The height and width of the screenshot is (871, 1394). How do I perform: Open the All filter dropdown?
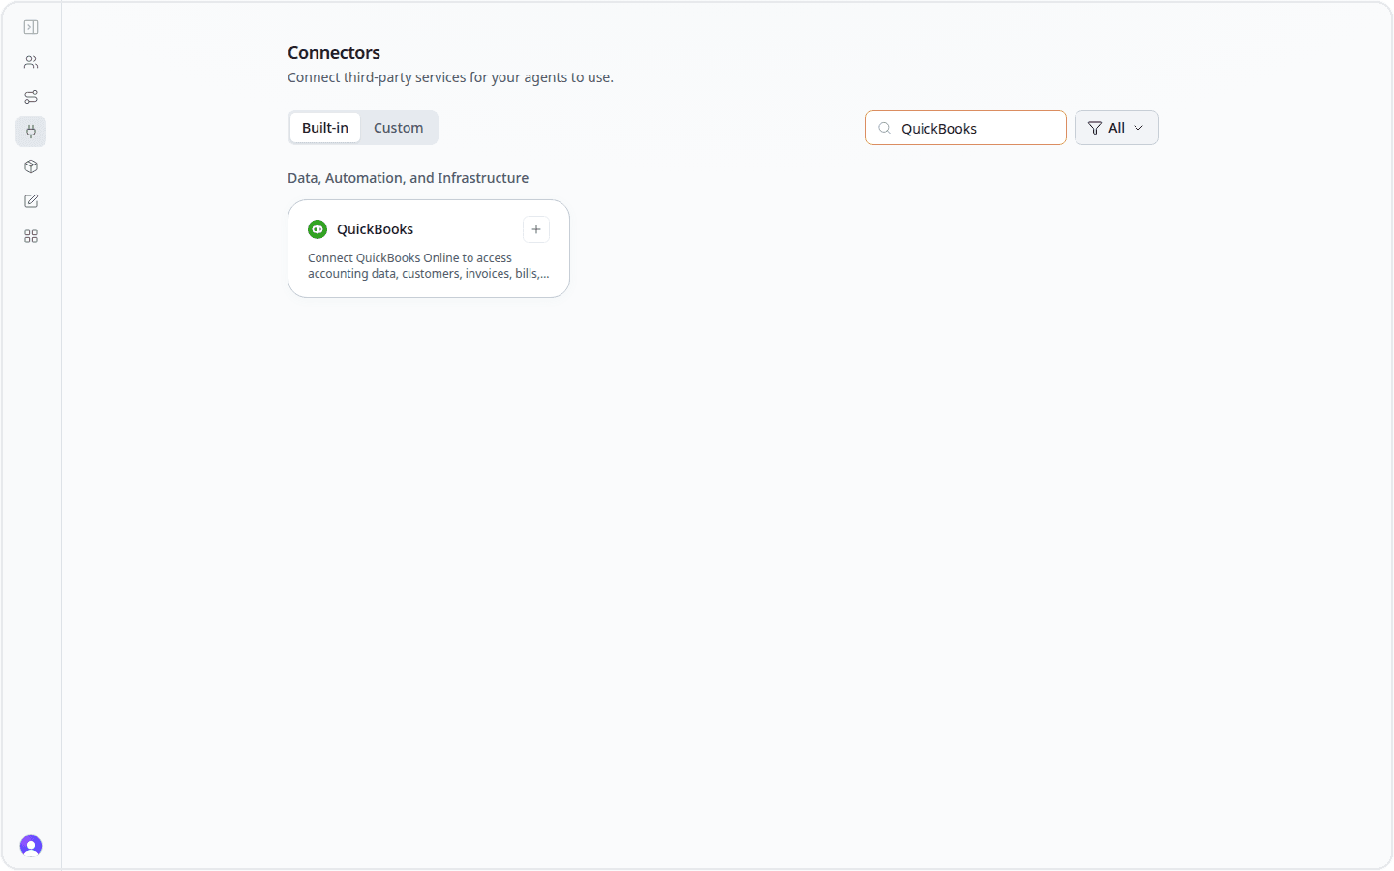1116,128
